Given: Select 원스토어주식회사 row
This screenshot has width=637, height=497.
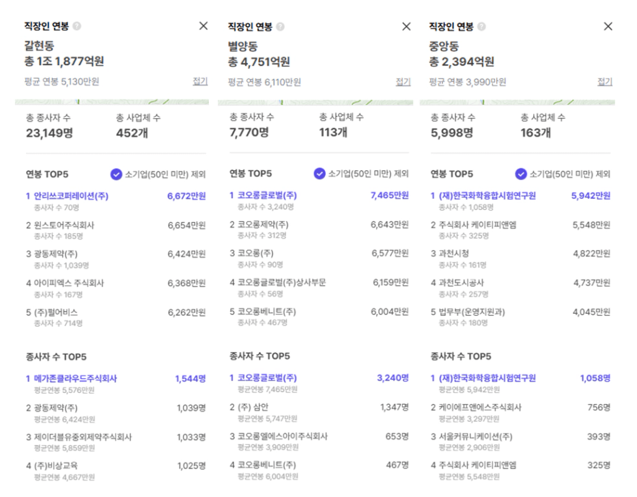Looking at the screenshot, I should pos(116,230).
